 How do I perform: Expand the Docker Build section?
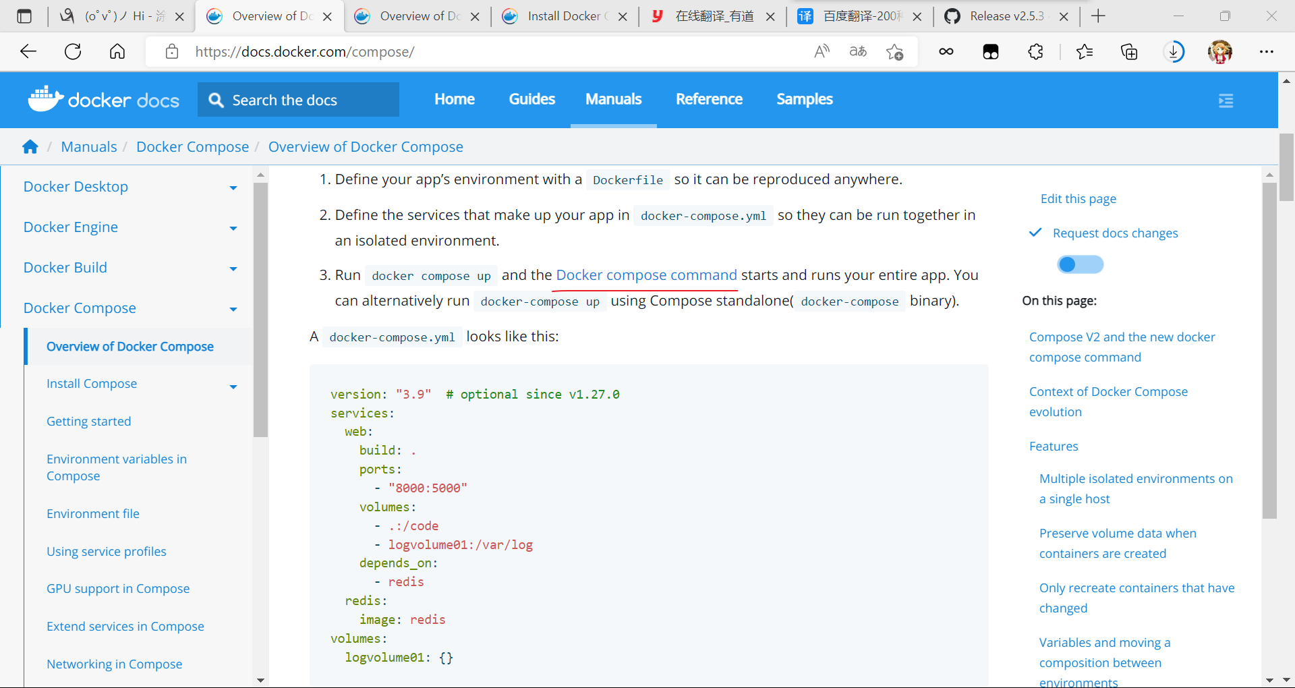click(233, 268)
